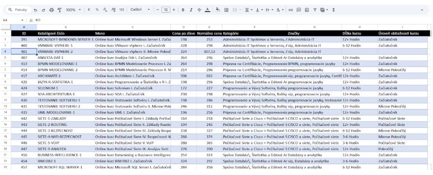Viewport: 433px width, 175px height.
Task: Click the font size field showing 12
Action: tap(166, 9)
